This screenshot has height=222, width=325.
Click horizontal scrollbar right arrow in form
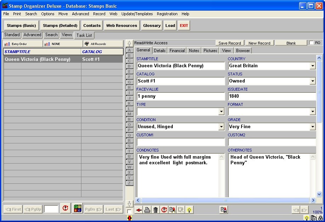(x=313, y=200)
